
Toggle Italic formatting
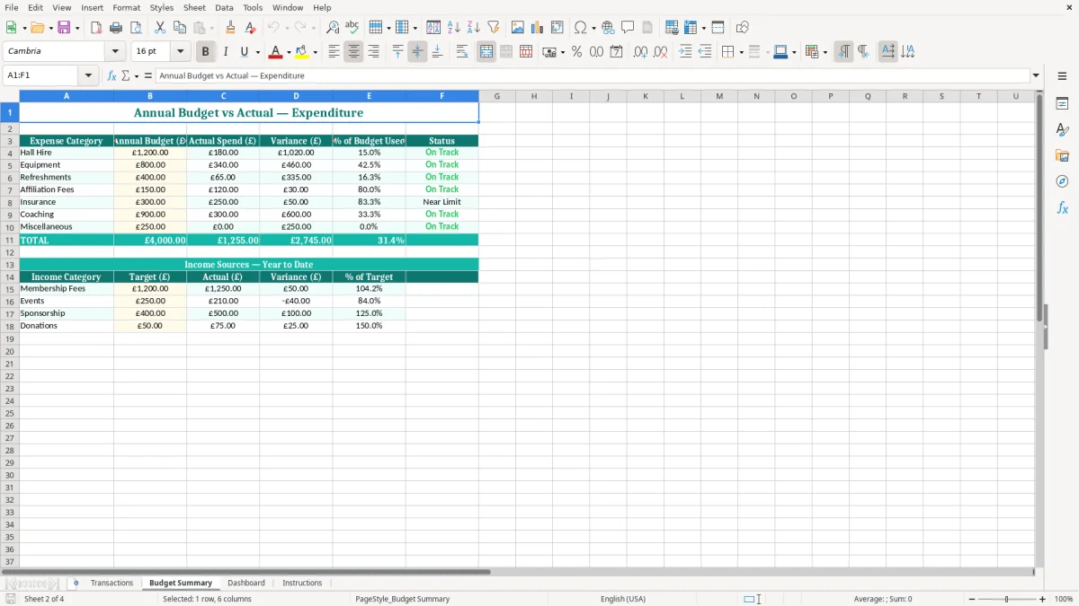click(226, 52)
